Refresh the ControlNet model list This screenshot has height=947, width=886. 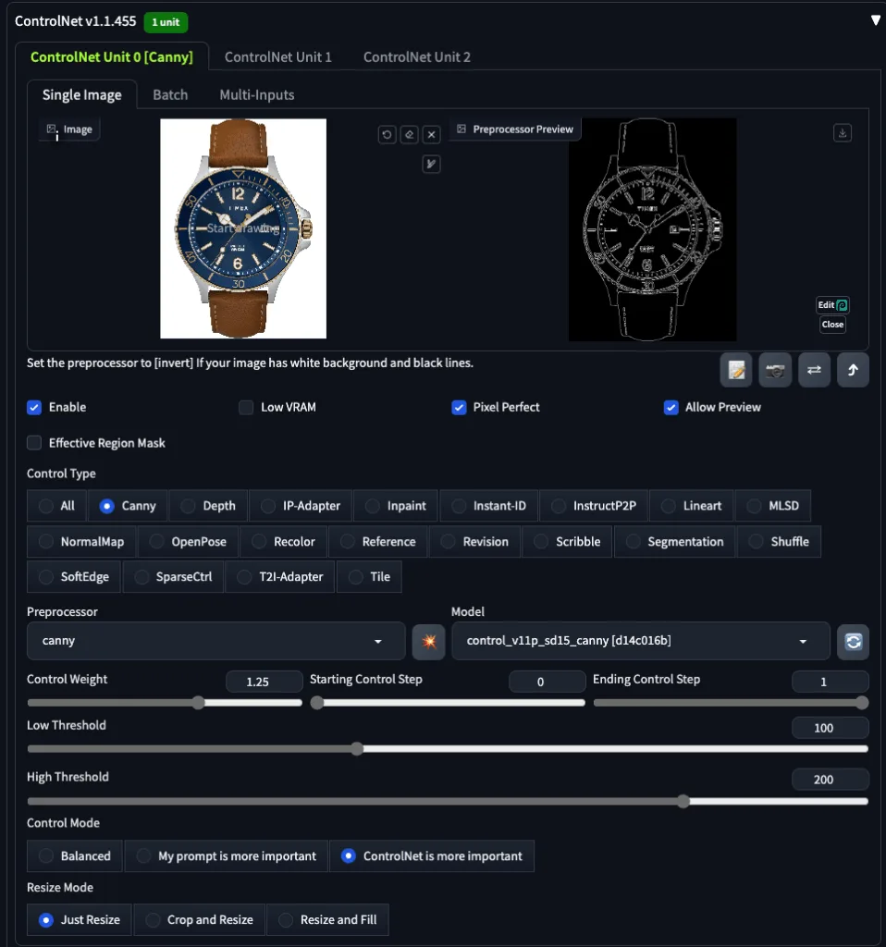[x=853, y=641]
